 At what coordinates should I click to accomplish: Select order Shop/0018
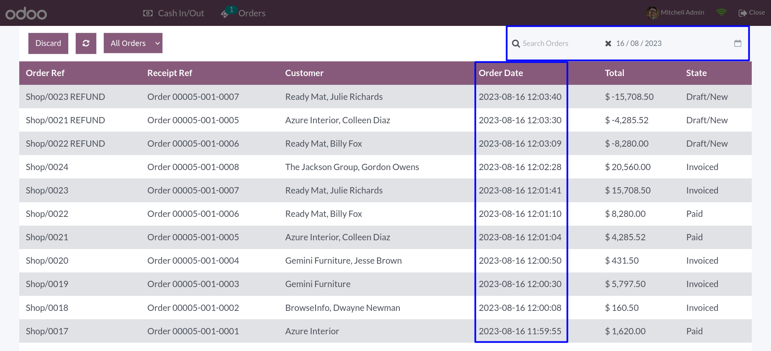(x=385, y=308)
